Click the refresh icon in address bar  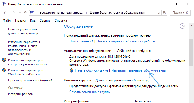click(x=164, y=13)
